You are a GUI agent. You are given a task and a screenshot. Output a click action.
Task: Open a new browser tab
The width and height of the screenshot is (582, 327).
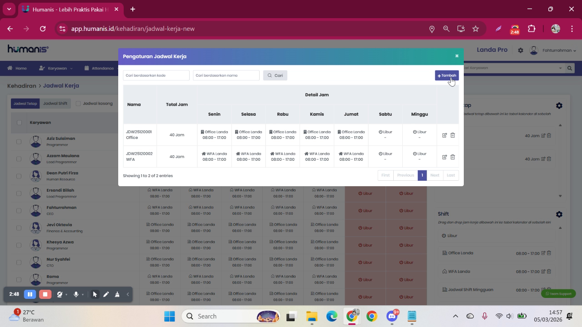point(133,9)
